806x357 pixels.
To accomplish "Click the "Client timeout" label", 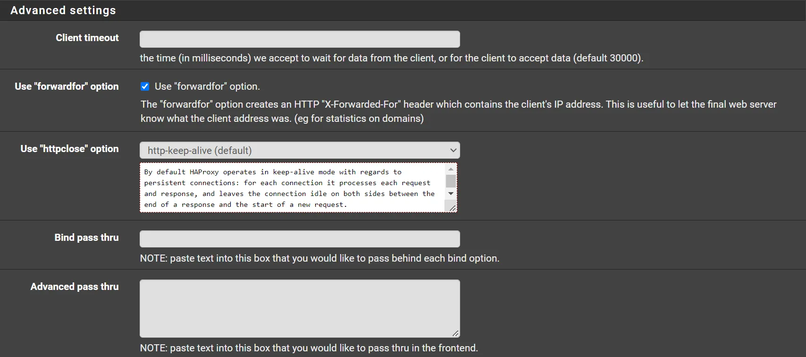I will (87, 38).
